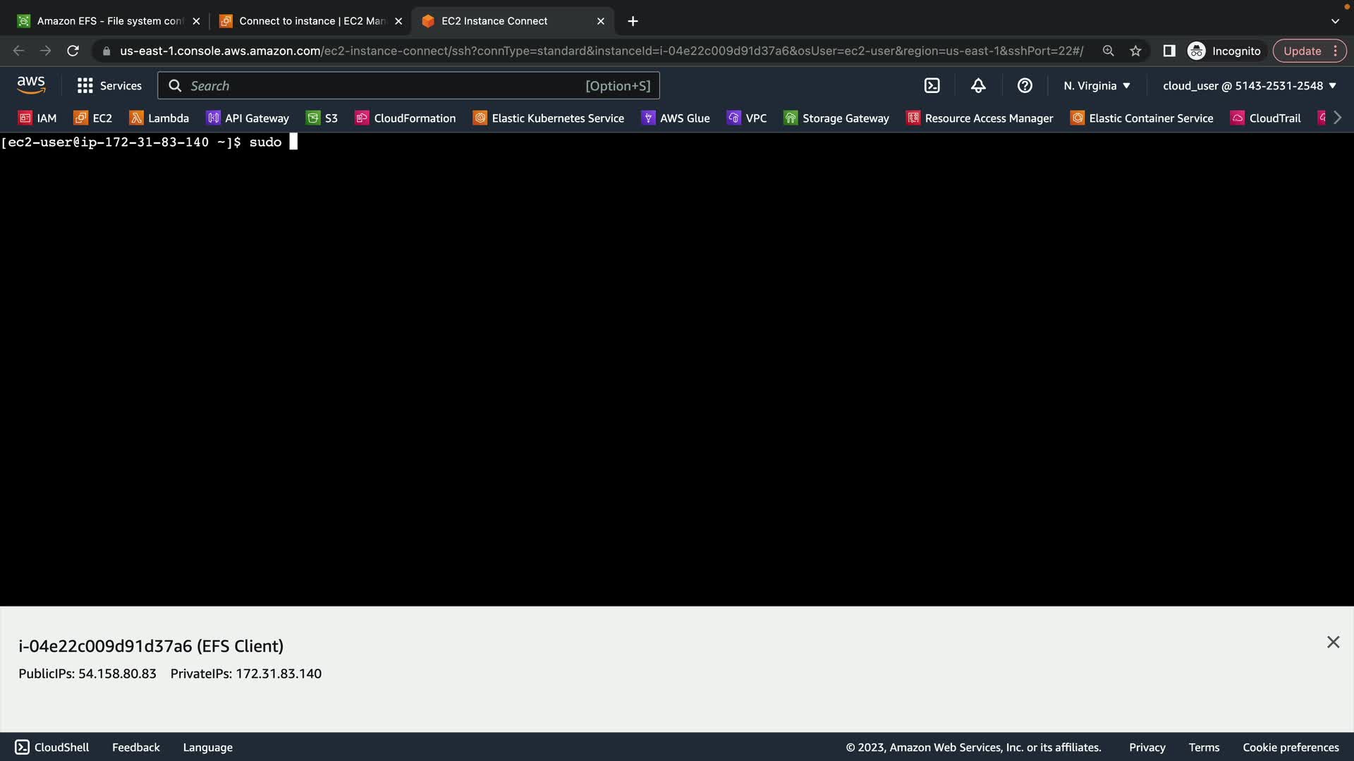Image resolution: width=1354 pixels, height=761 pixels.
Task: Open the Lambda shortcut in favorites bar
Action: coord(159,118)
